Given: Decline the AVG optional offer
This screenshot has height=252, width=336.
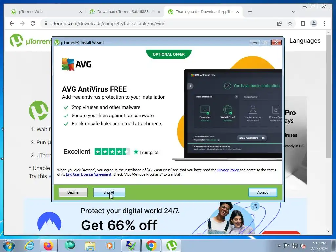Looking at the screenshot, I should [x=73, y=192].
